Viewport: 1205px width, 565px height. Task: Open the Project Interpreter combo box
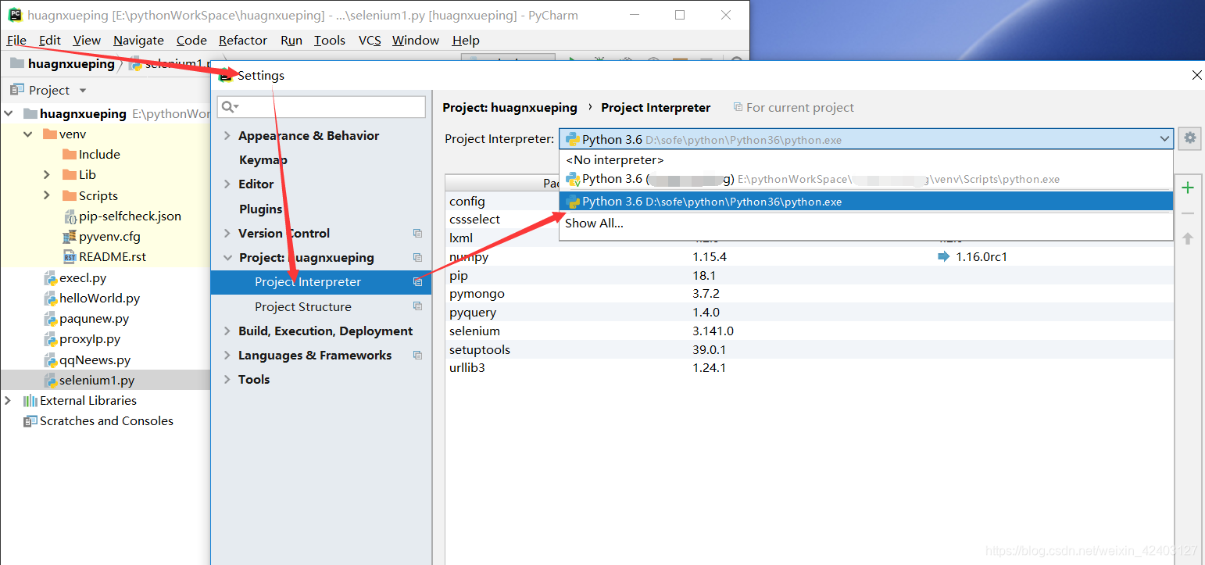[x=866, y=139]
